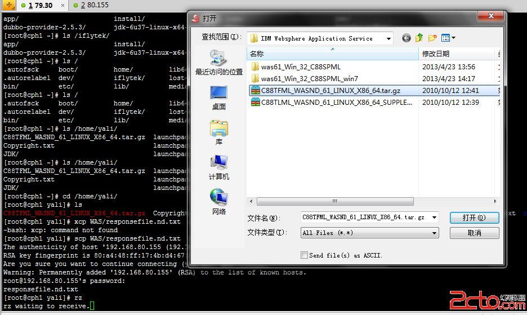The image size is (527, 315).
Task: Click C88TFML archive file icon
Action: pos(256,90)
